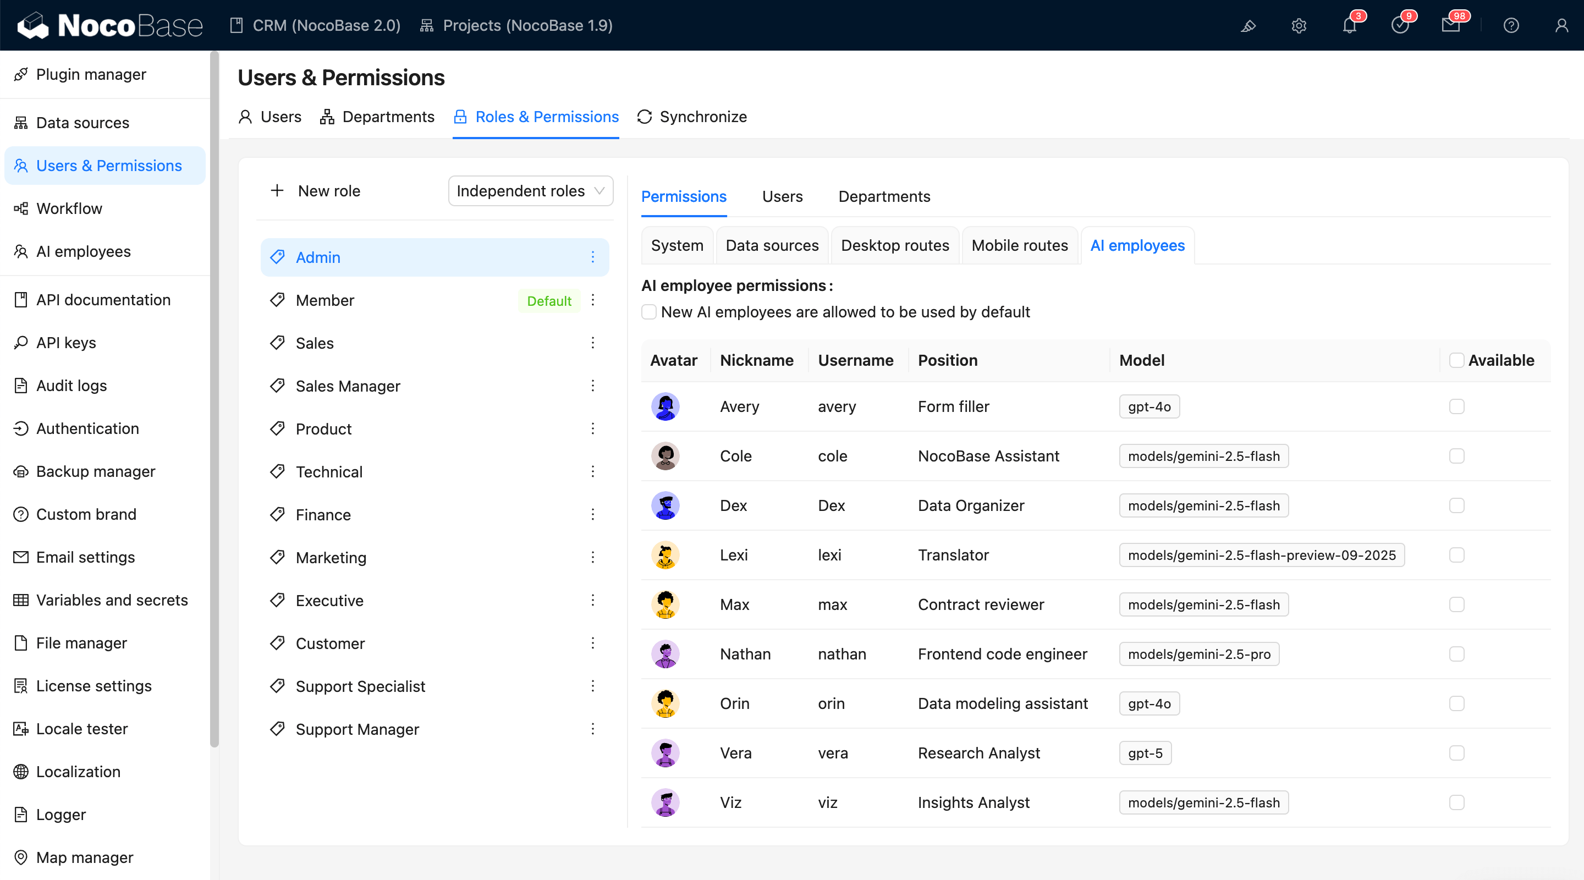The width and height of the screenshot is (1584, 880).
Task: Open Audit logs in sidebar
Action: [x=71, y=386]
